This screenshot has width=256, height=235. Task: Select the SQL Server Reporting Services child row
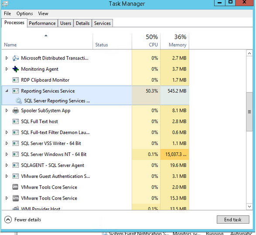(x=96, y=101)
